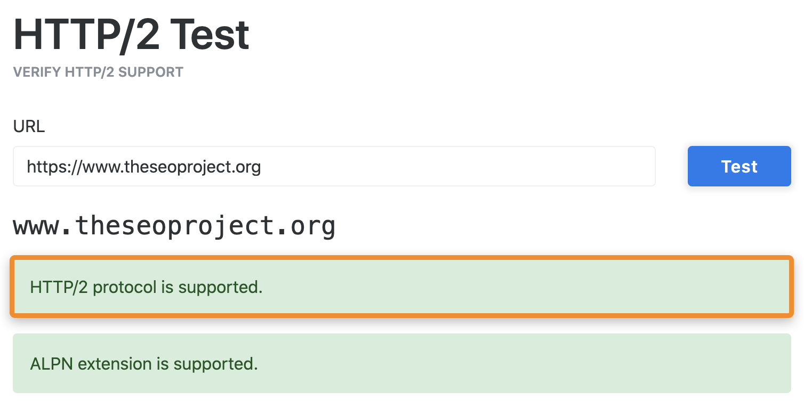804x408 pixels.
Task: Click the highlighted HTTP/2 protocol result box
Action: 402,287
